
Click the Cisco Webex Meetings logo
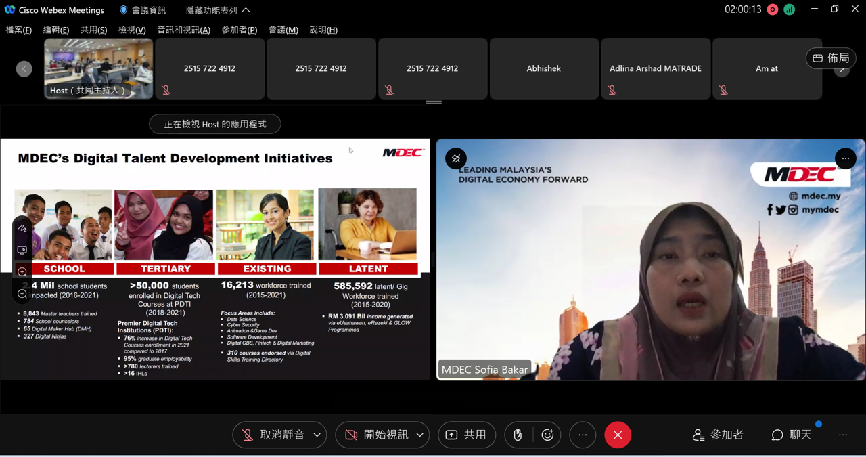pos(9,10)
